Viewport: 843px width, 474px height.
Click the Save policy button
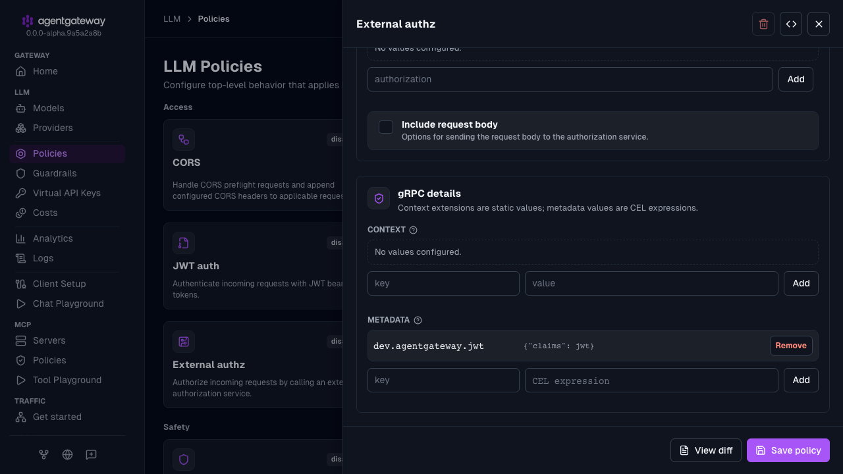tap(788, 450)
